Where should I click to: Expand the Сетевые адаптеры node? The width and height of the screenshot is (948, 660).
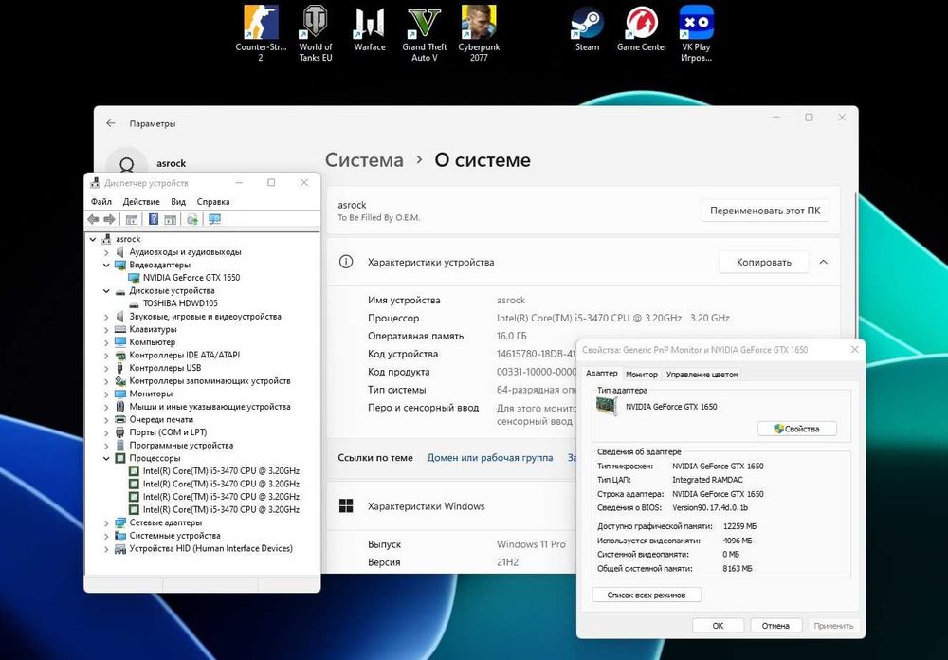pos(106,522)
